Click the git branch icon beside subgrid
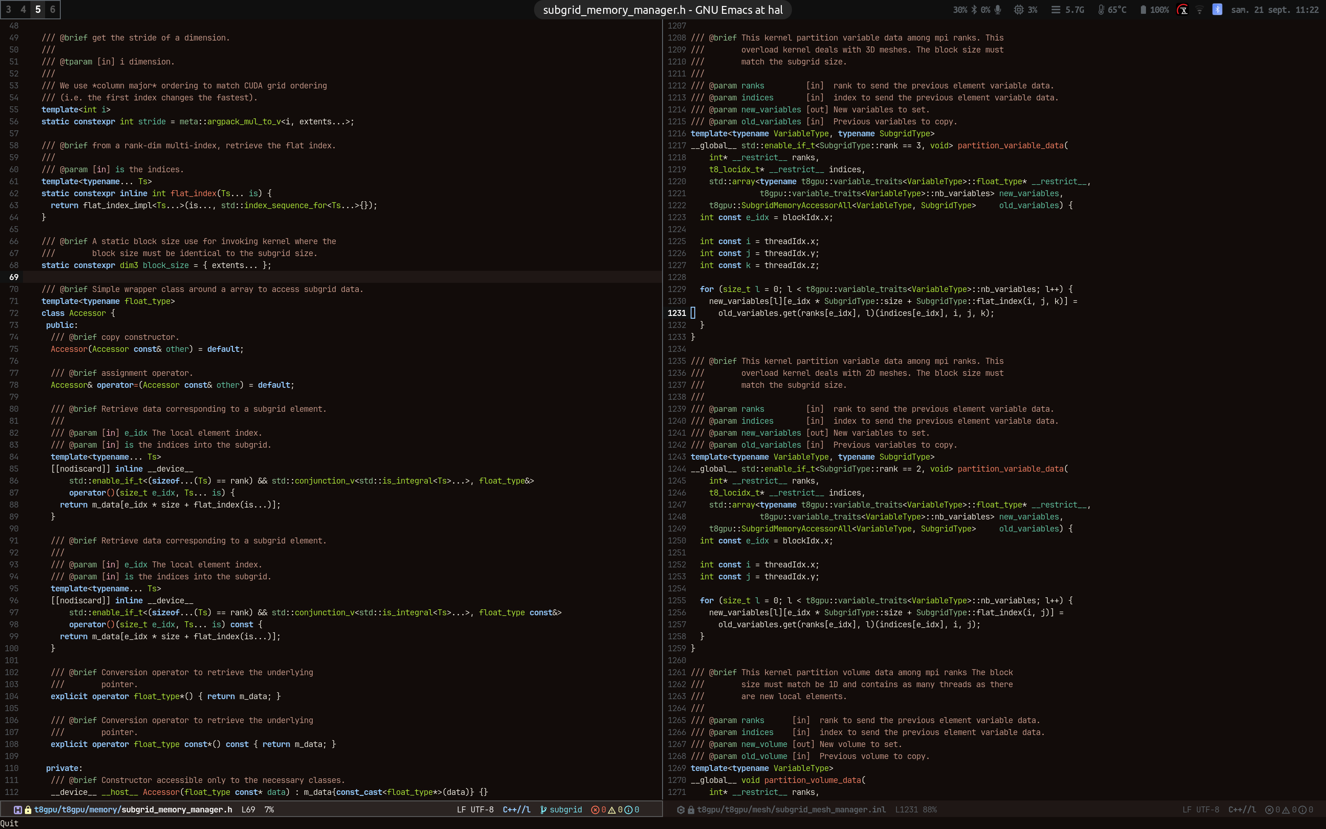Image resolution: width=1326 pixels, height=829 pixels. tap(544, 810)
